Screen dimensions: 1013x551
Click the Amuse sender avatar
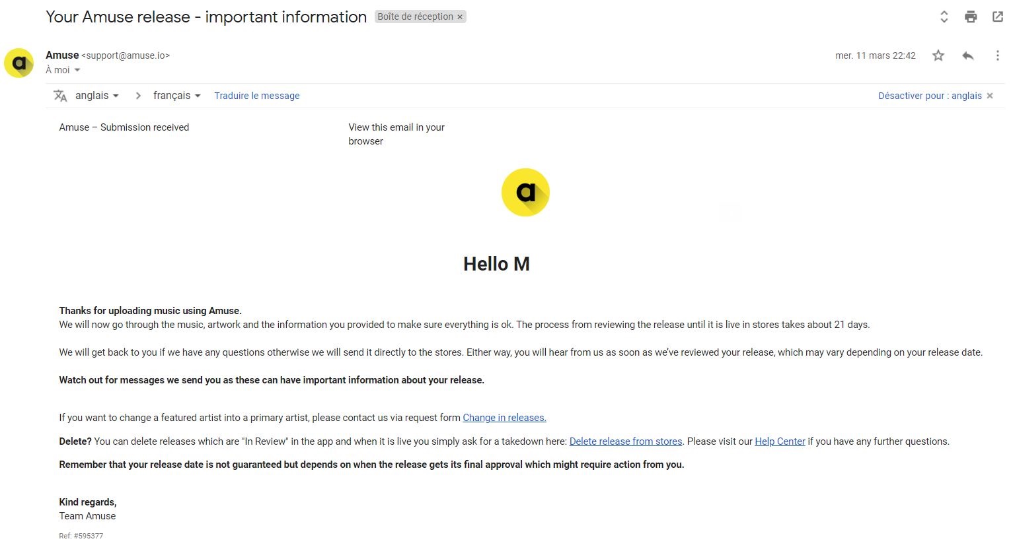(x=19, y=63)
